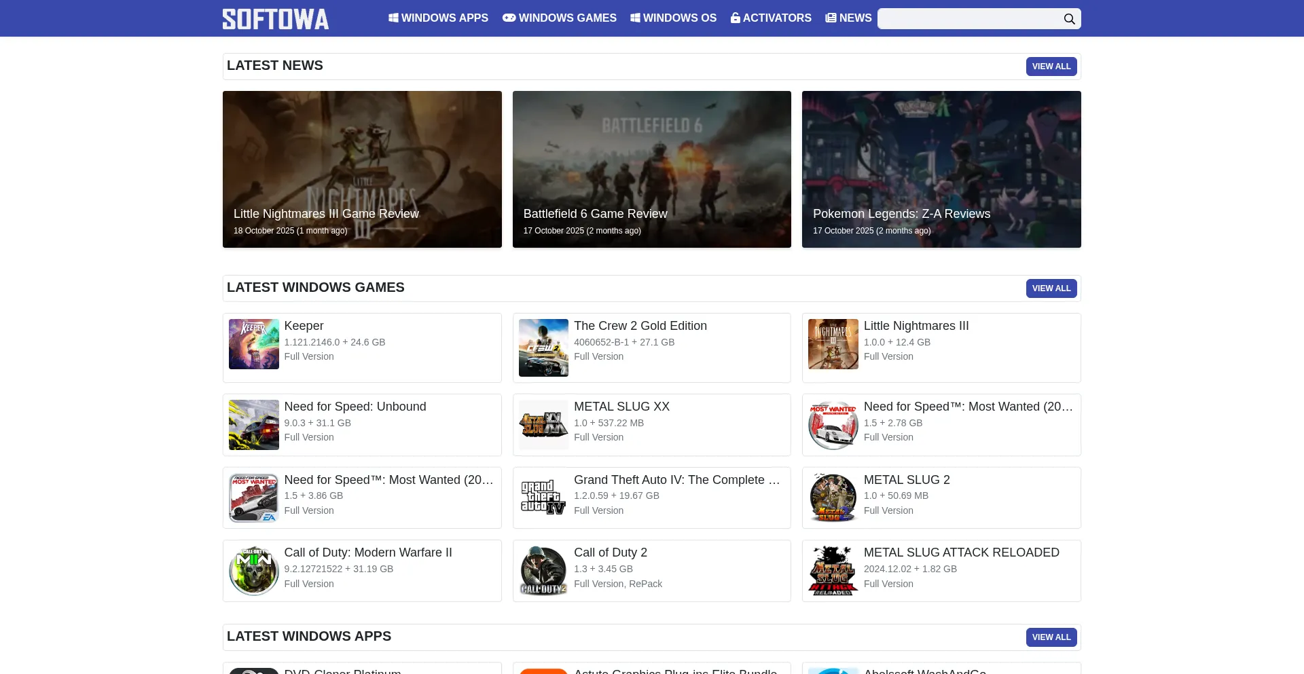Viewport: 1304px width, 674px height.
Task: Click the search magnifier icon
Action: (1069, 19)
